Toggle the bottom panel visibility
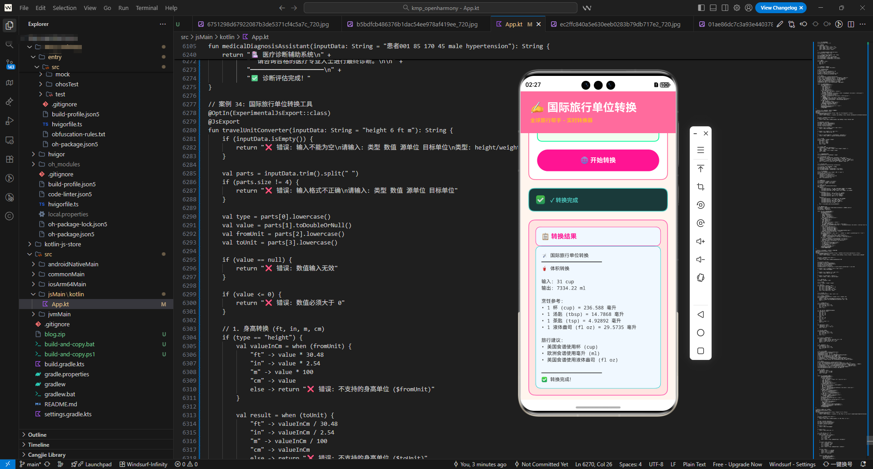The width and height of the screenshot is (873, 469). [x=712, y=8]
